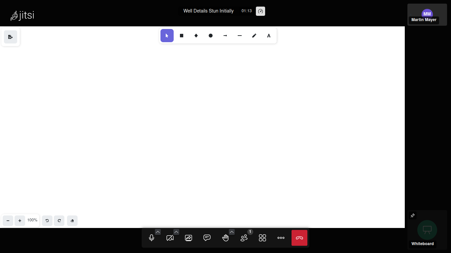Image resolution: width=451 pixels, height=253 pixels.
Task: Expand the raise hand reactions menu
Action: [x=232, y=232]
